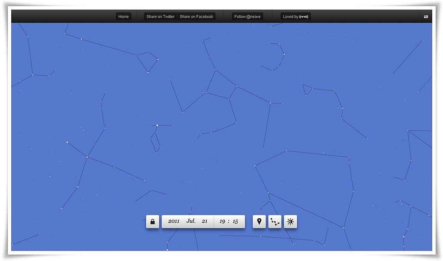Open the Follow @neave link
The height and width of the screenshot is (261, 443).
247,16
